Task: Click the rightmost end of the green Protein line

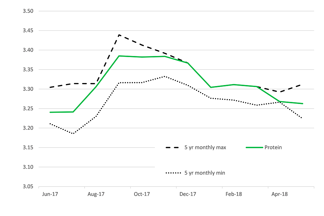Action: click(303, 104)
